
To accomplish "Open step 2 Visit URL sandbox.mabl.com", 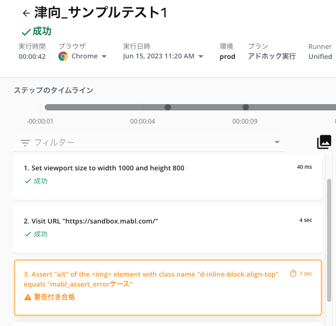I will [168, 230].
